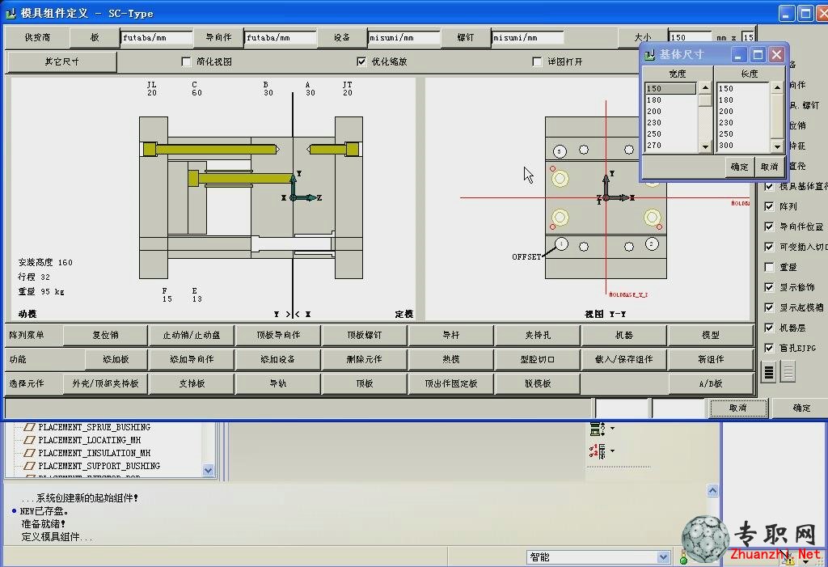Click the main 取消 button
This screenshot has width=828, height=567.
[x=738, y=408]
